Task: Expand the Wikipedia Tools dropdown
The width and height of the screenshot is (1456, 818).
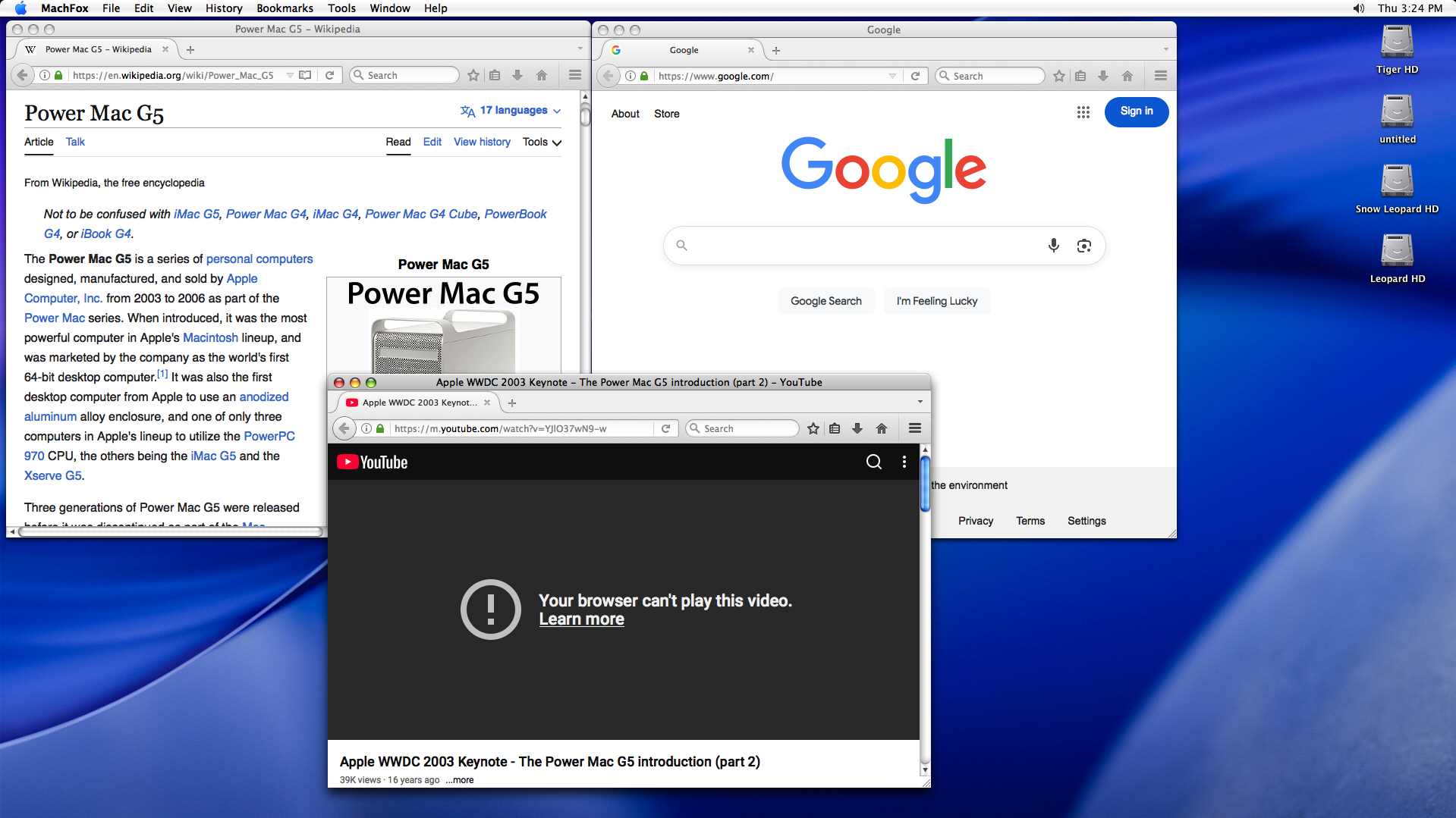Action: 542,142
